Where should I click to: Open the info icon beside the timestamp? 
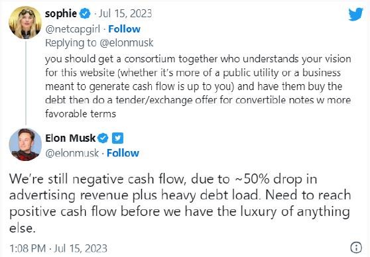tap(356, 248)
